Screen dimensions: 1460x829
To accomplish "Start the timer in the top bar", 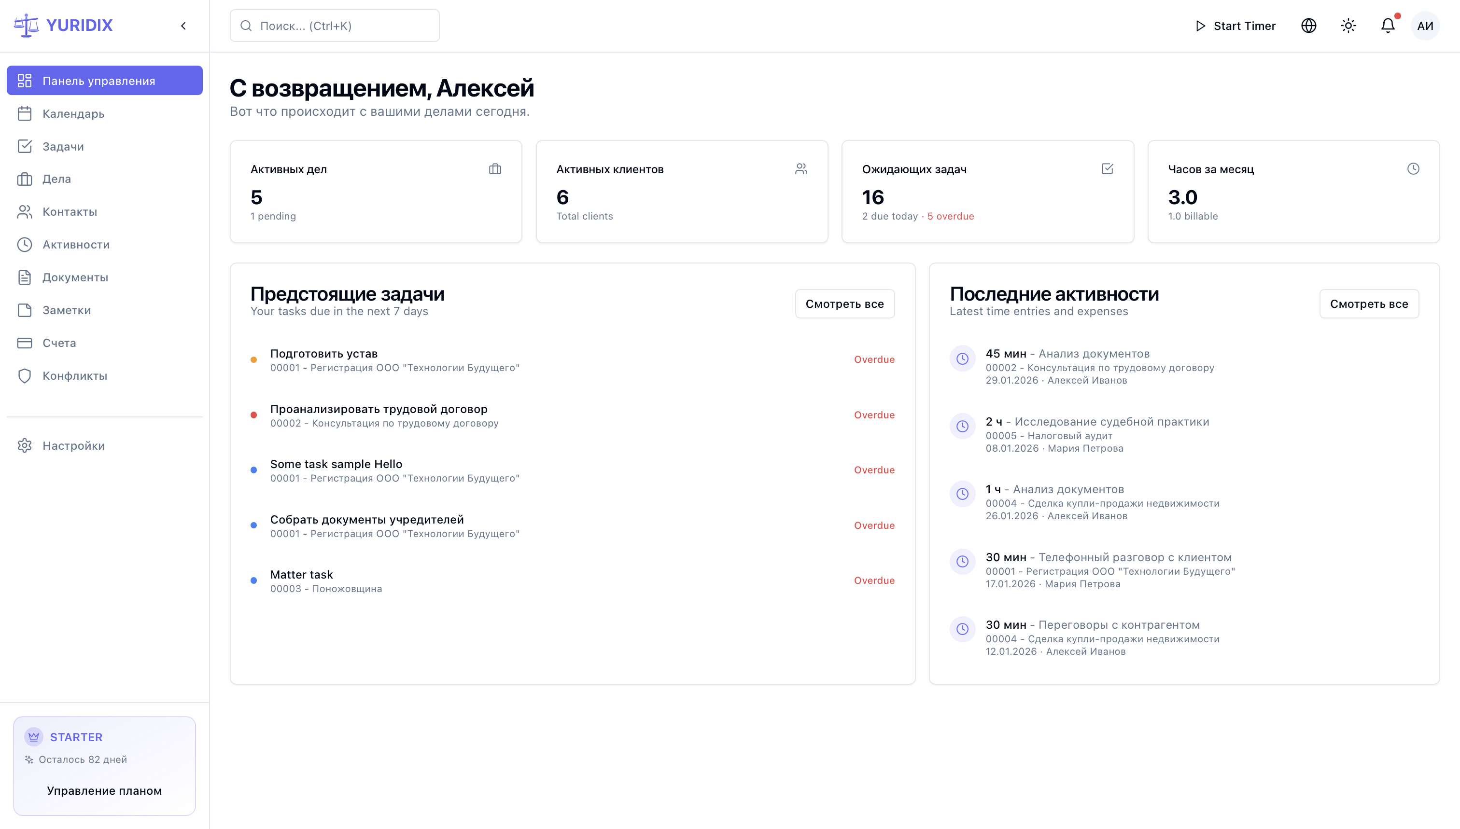I will (x=1235, y=26).
